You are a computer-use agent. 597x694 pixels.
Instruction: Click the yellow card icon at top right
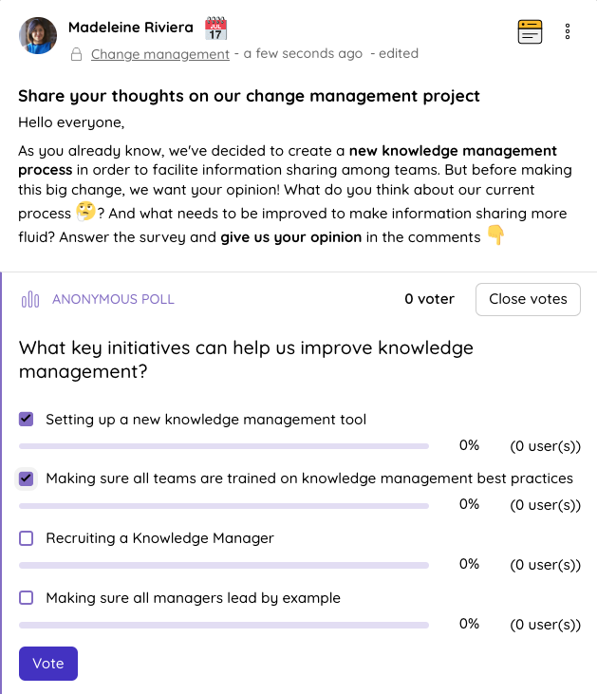pyautogui.click(x=531, y=31)
